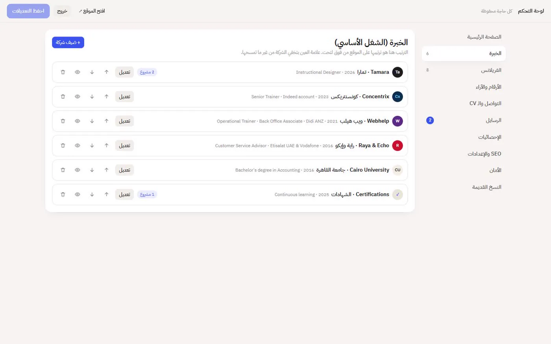The image size is (551, 344).
Task: Click the ضيف شركة add company button
Action: (68, 42)
